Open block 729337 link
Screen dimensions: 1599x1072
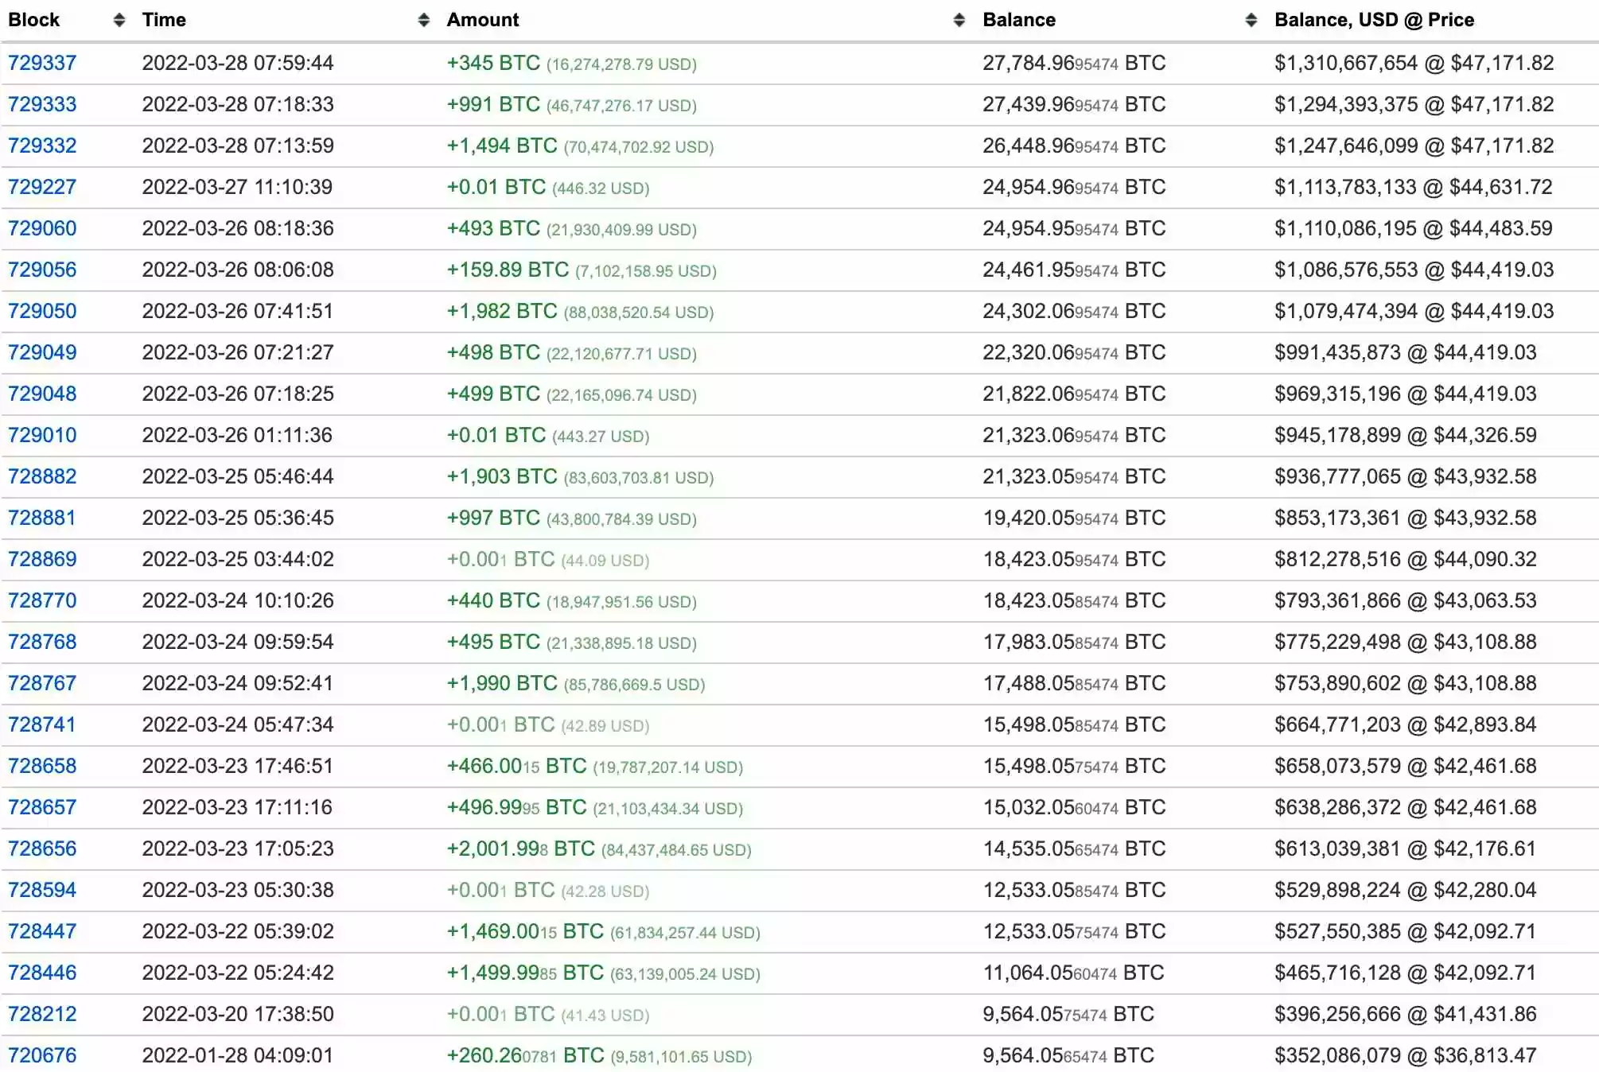coord(42,63)
